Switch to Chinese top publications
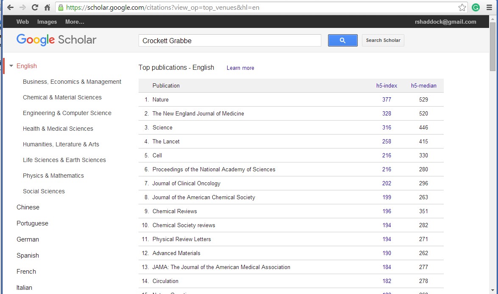This screenshot has width=498, height=294. click(x=28, y=207)
